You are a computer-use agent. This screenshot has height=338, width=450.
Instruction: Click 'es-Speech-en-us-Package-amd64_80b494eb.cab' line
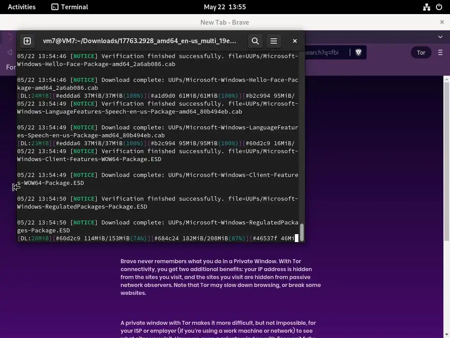[x=91, y=136]
